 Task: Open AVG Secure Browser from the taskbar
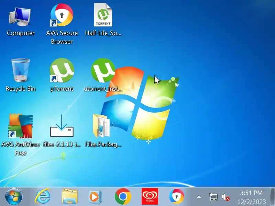(x=177, y=196)
